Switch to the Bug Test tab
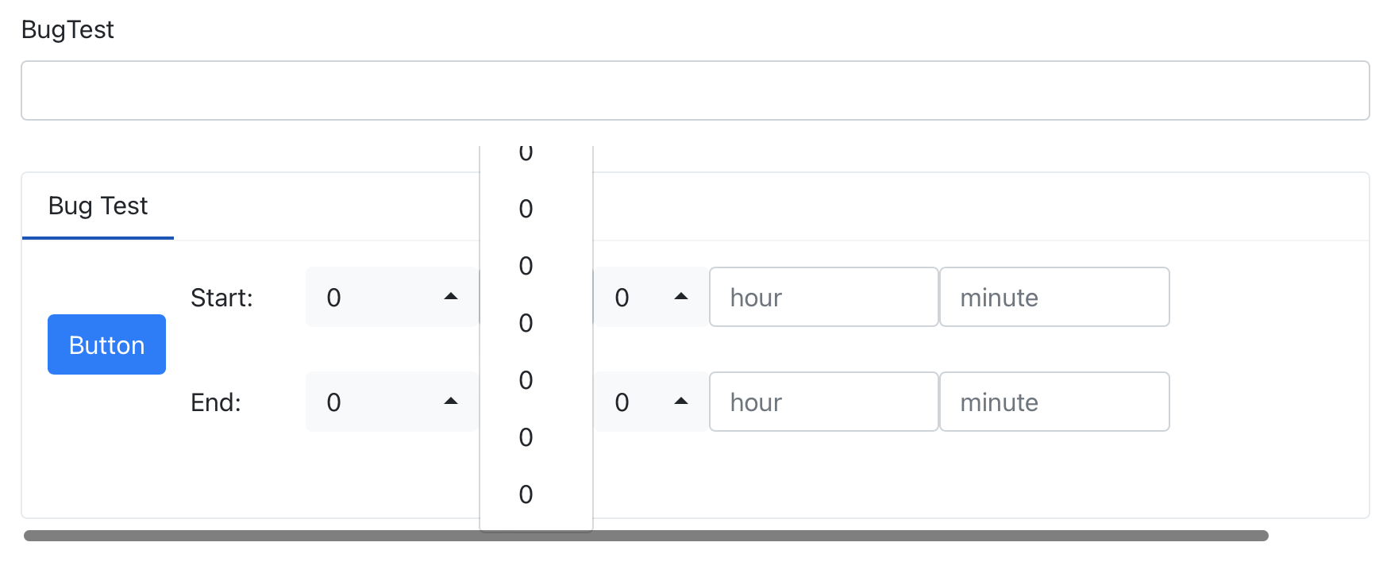Viewport: 1383px width, 573px height. (x=98, y=206)
